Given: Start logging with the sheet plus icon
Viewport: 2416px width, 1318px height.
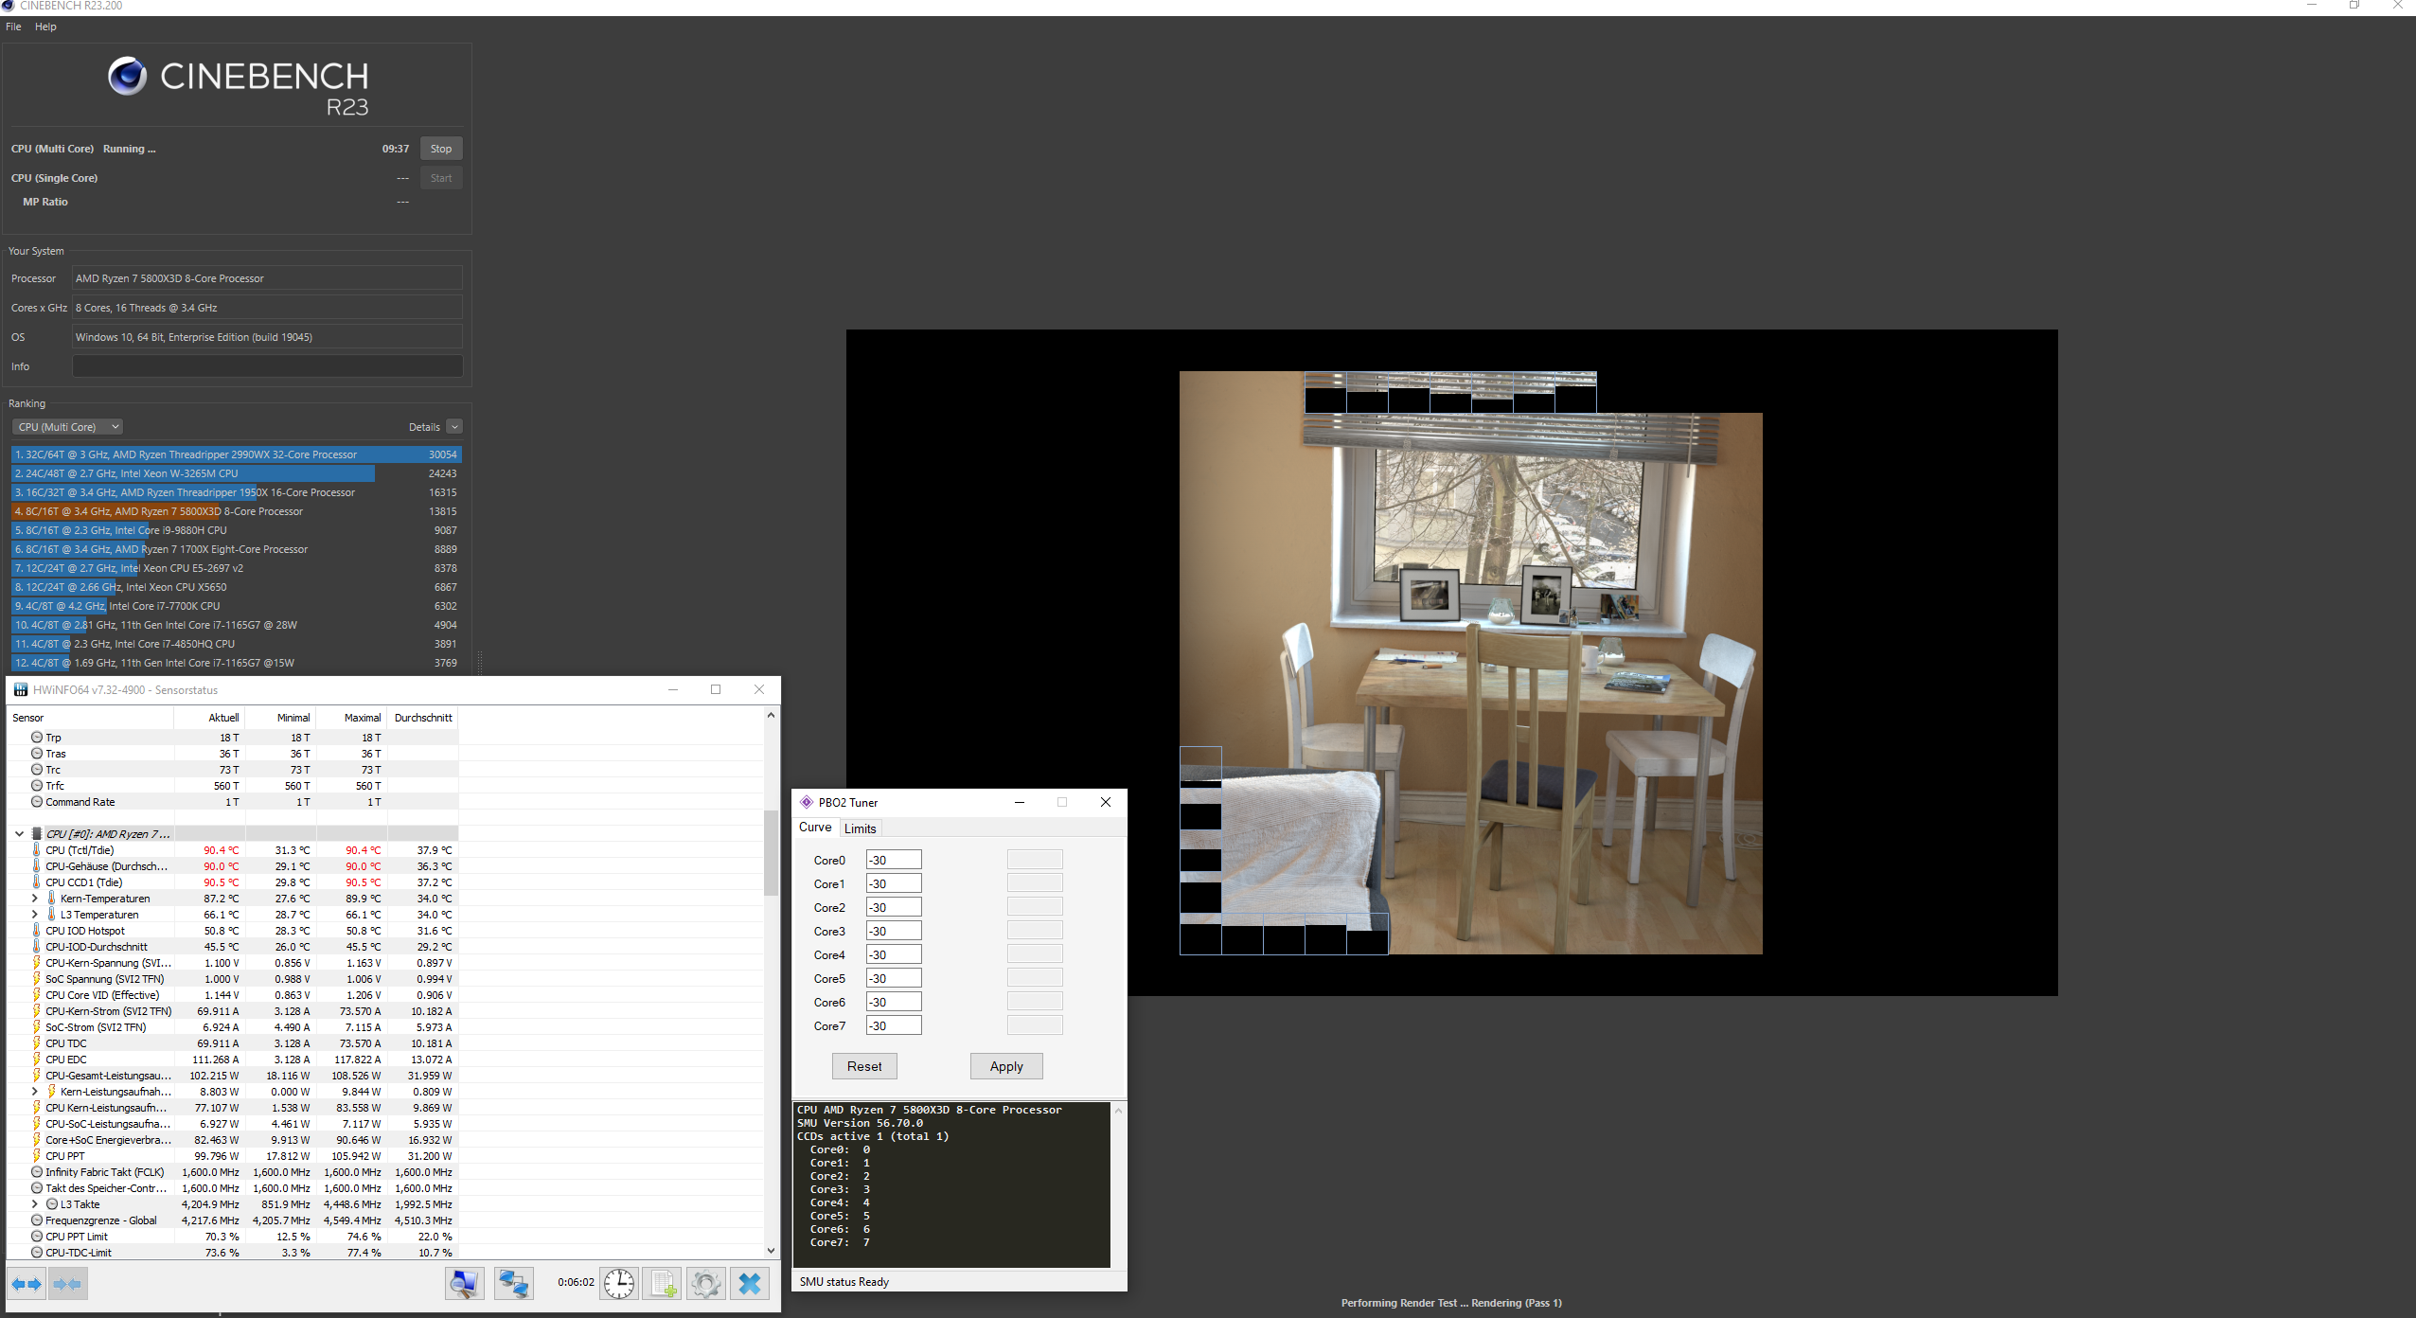Looking at the screenshot, I should click(x=662, y=1284).
